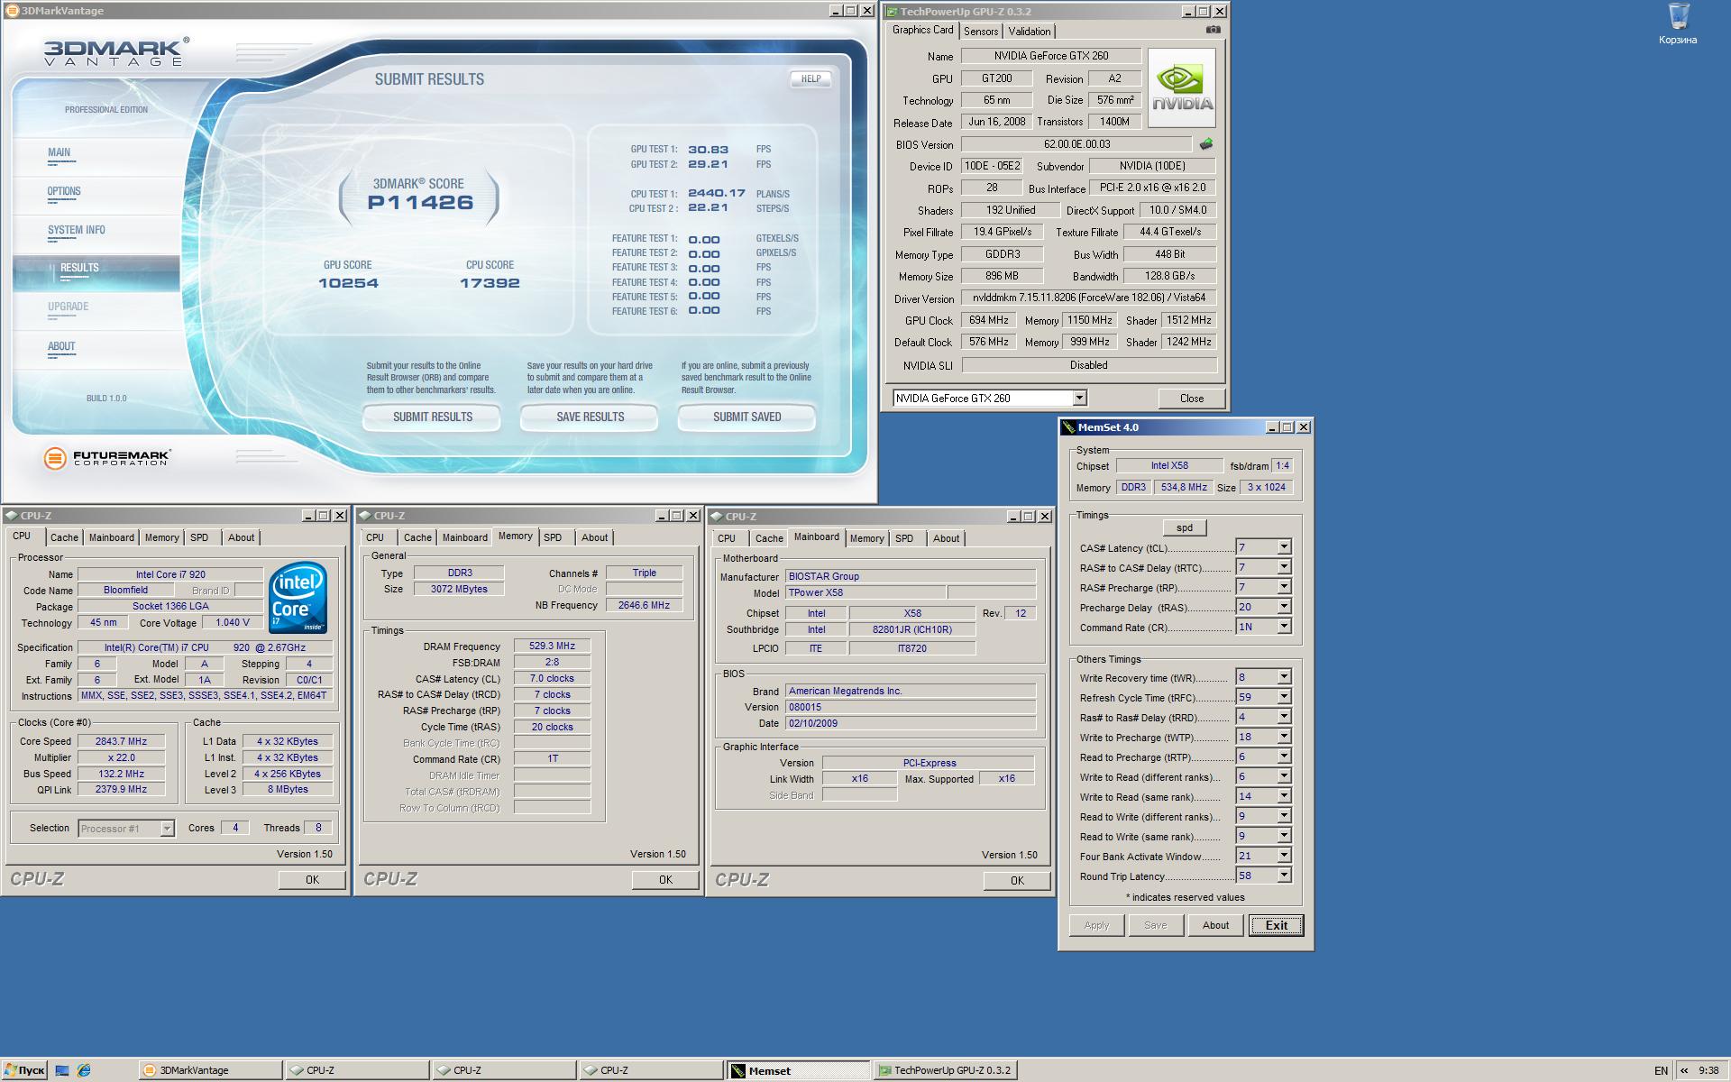Go to OPTIONS in 3DMark sidebar
Screen dimensions: 1731x1082
pos(64,191)
